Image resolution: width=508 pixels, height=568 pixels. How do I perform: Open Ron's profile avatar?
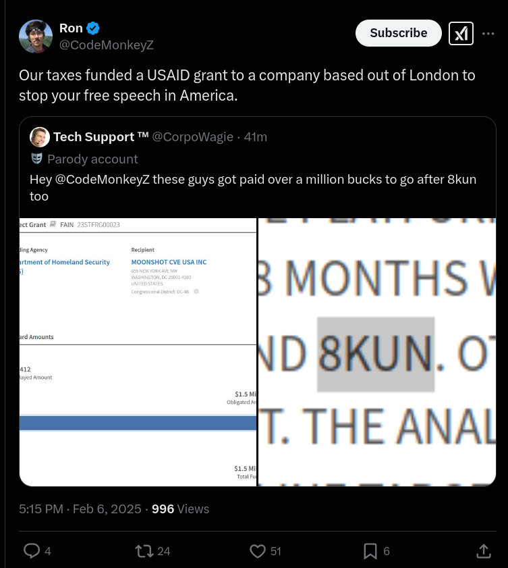point(36,36)
